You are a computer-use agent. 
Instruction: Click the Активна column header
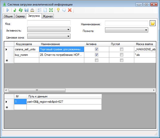pos(96,44)
